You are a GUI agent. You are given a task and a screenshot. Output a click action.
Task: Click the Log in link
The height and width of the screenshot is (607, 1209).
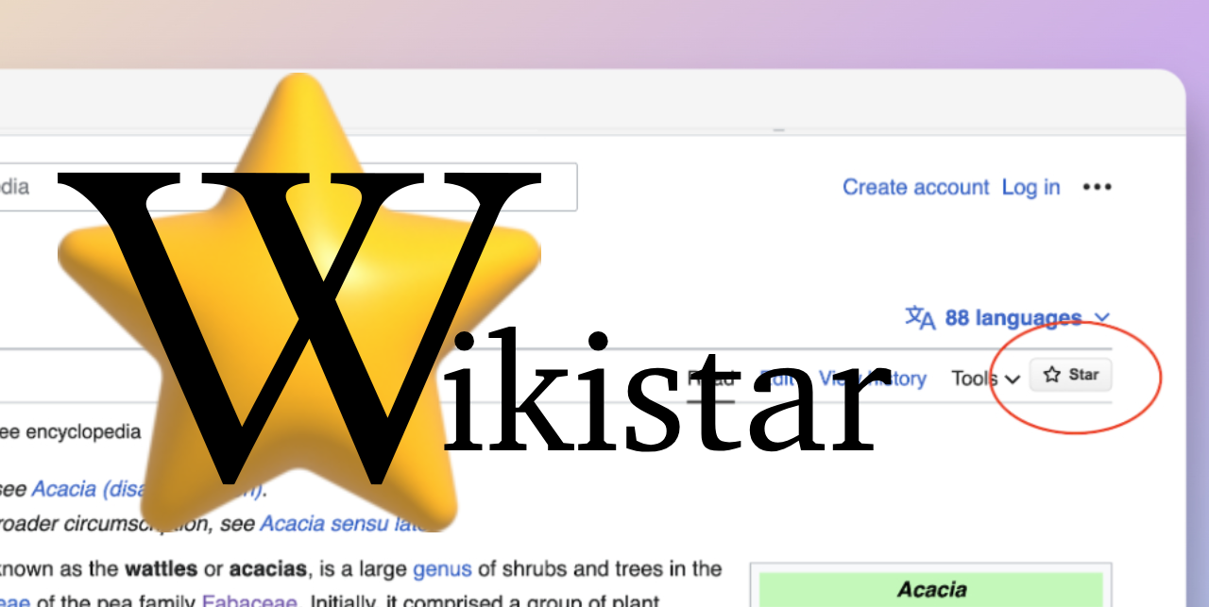click(x=1031, y=187)
